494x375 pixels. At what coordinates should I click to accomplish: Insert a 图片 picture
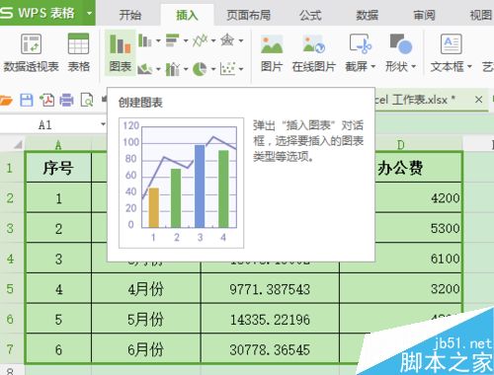[272, 53]
